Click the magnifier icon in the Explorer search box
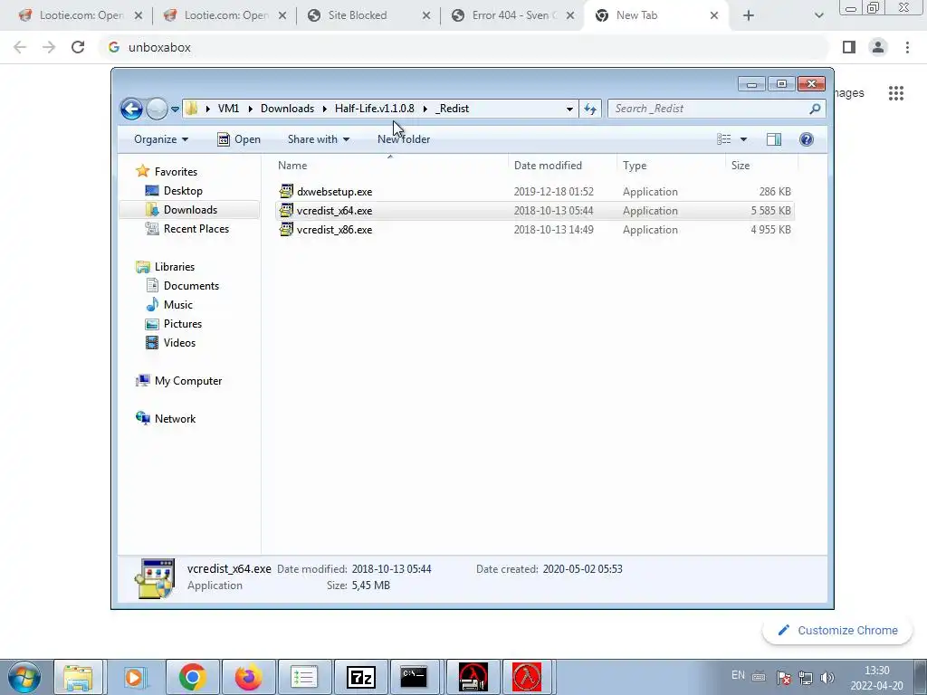The width and height of the screenshot is (927, 695). (x=816, y=109)
